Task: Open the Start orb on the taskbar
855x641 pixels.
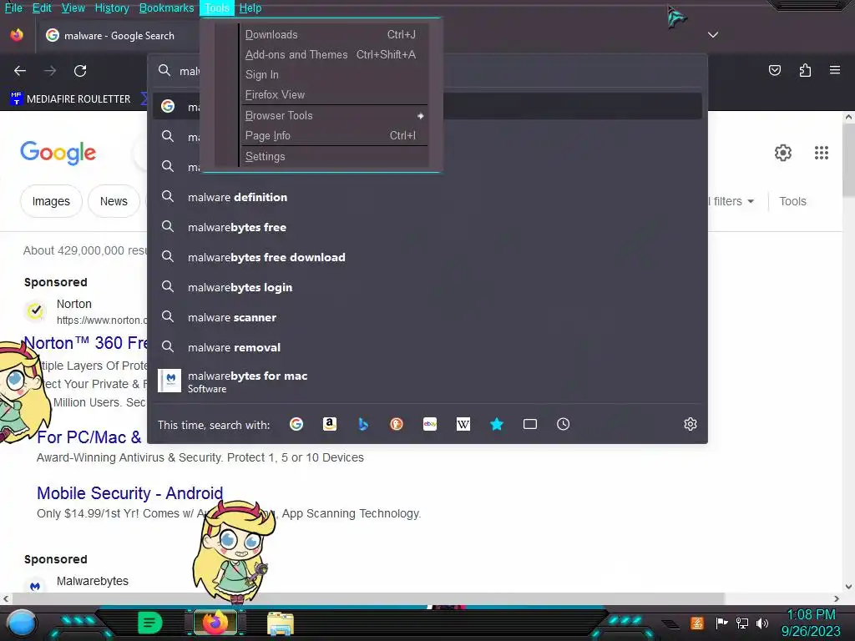Action: (x=21, y=623)
